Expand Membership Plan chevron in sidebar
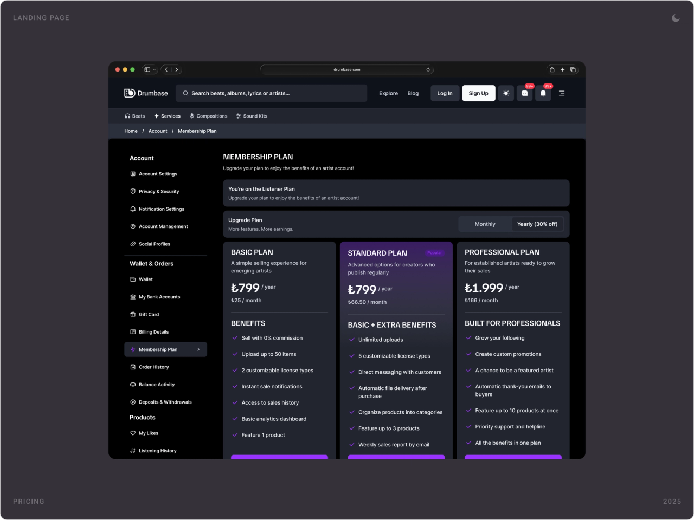This screenshot has width=694, height=520. (198, 349)
